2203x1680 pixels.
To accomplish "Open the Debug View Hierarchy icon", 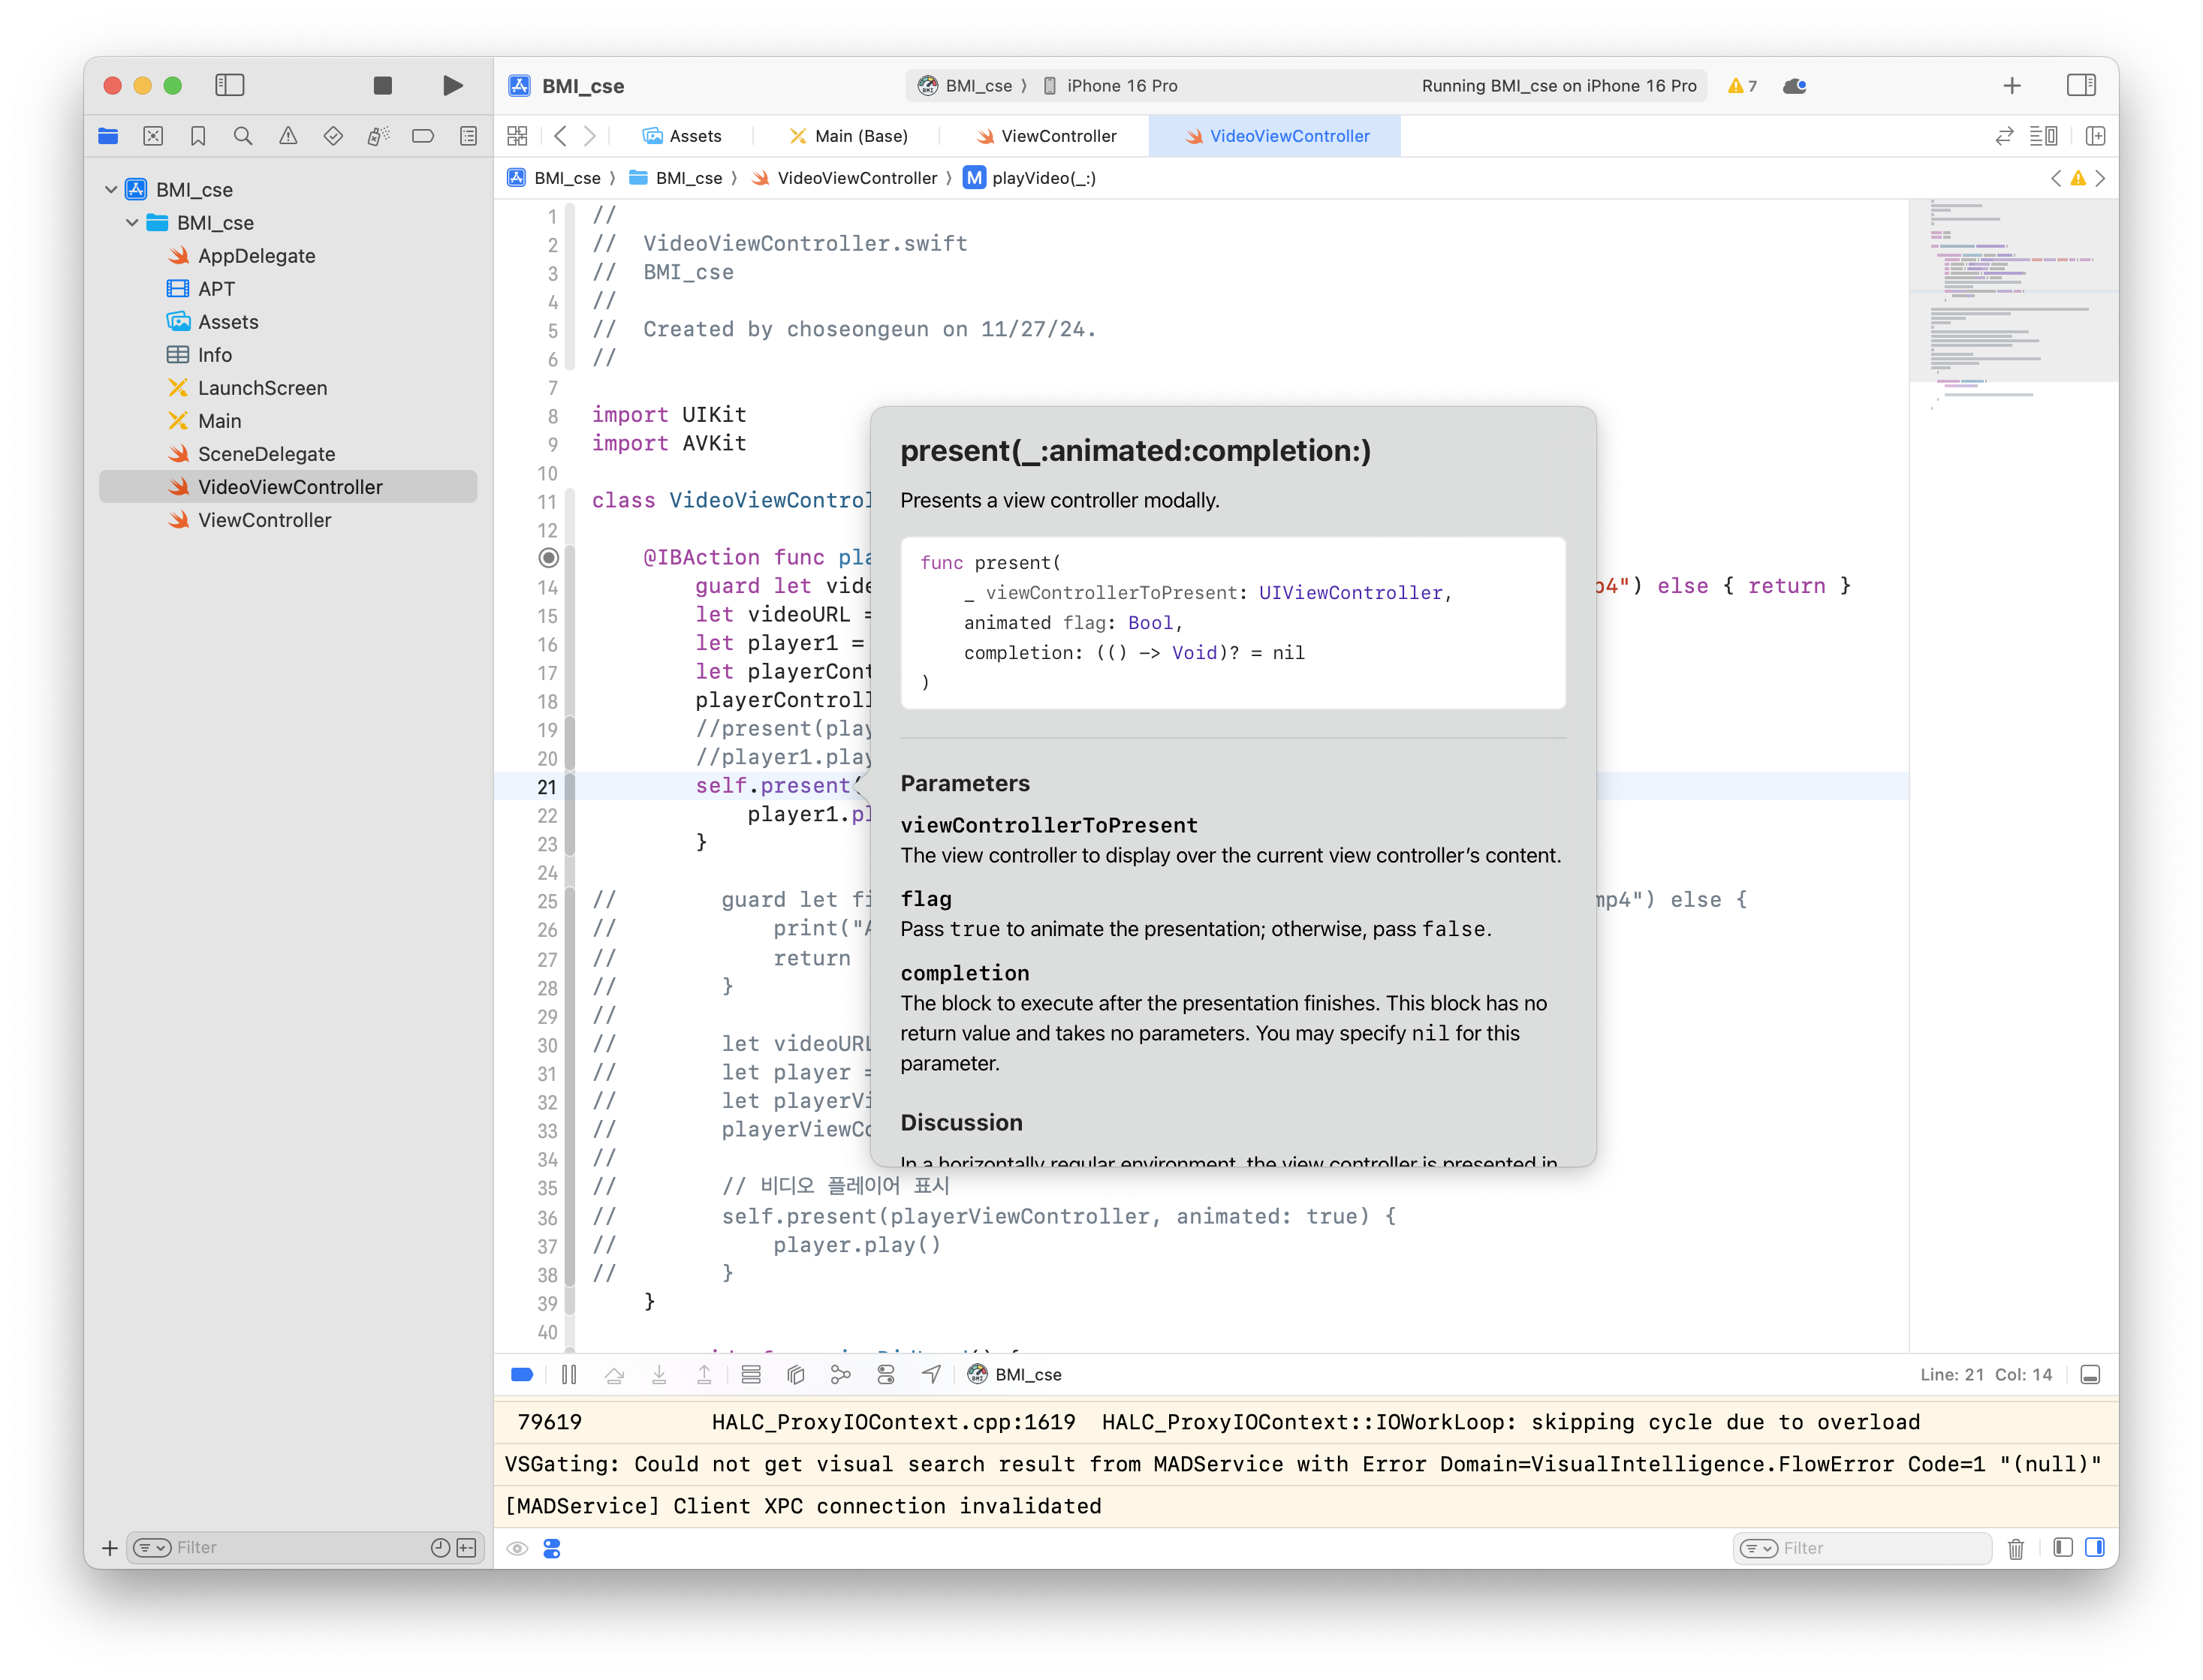I will point(796,1375).
